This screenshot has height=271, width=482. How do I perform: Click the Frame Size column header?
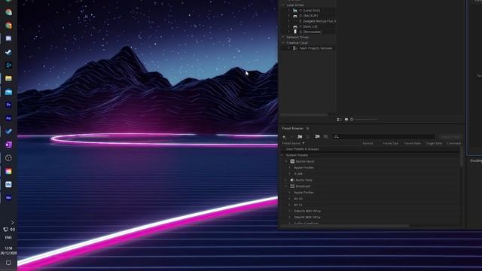pos(390,143)
